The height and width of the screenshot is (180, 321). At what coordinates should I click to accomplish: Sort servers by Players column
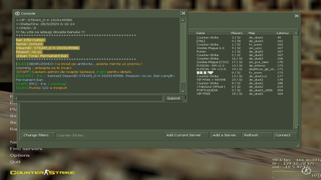point(238,33)
